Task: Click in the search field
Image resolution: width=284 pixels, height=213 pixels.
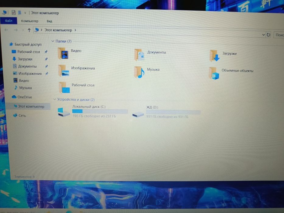Action: (x=279, y=35)
